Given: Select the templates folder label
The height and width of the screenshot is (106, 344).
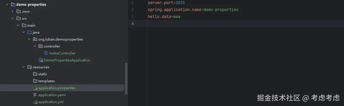Looking at the screenshot, I should pos(46,81).
